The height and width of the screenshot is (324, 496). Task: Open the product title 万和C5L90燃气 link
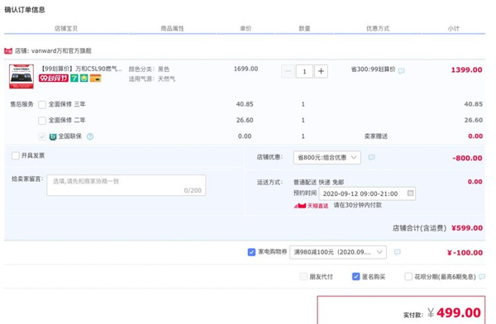[x=82, y=69]
